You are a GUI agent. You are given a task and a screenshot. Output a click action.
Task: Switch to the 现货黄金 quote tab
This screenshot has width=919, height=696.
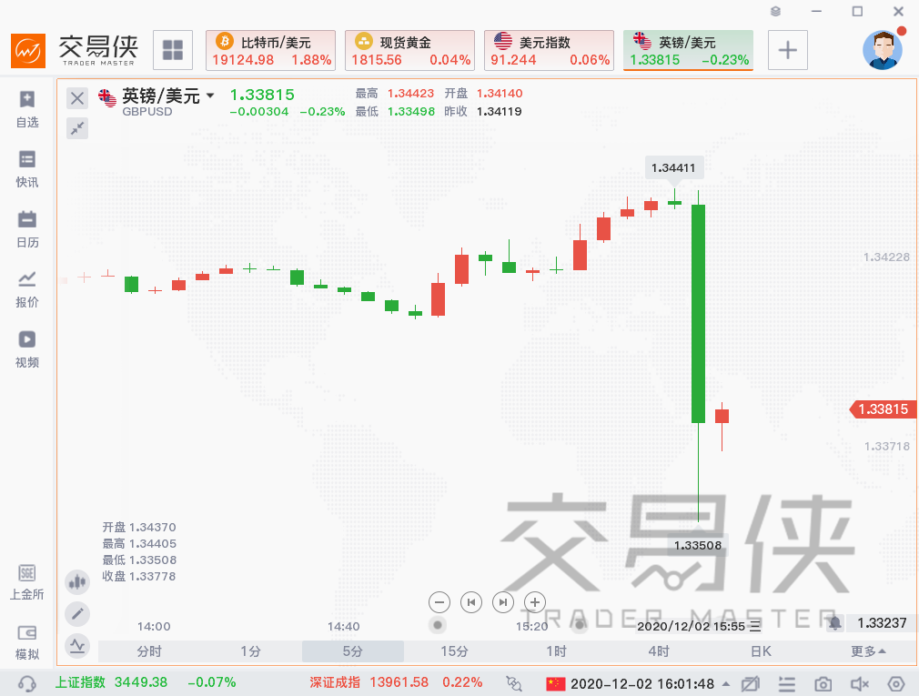coord(409,50)
